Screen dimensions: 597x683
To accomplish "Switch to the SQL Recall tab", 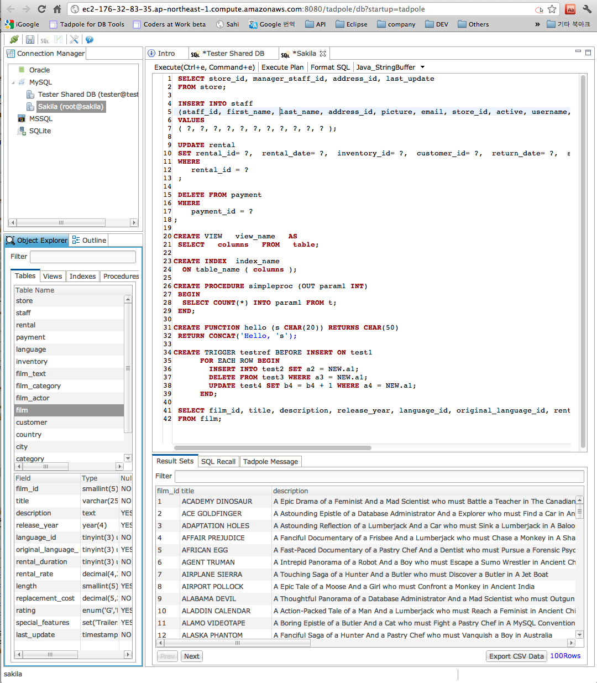I will pyautogui.click(x=218, y=462).
